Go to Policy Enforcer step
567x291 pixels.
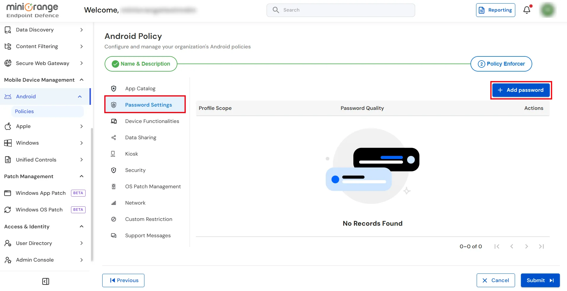click(x=501, y=64)
